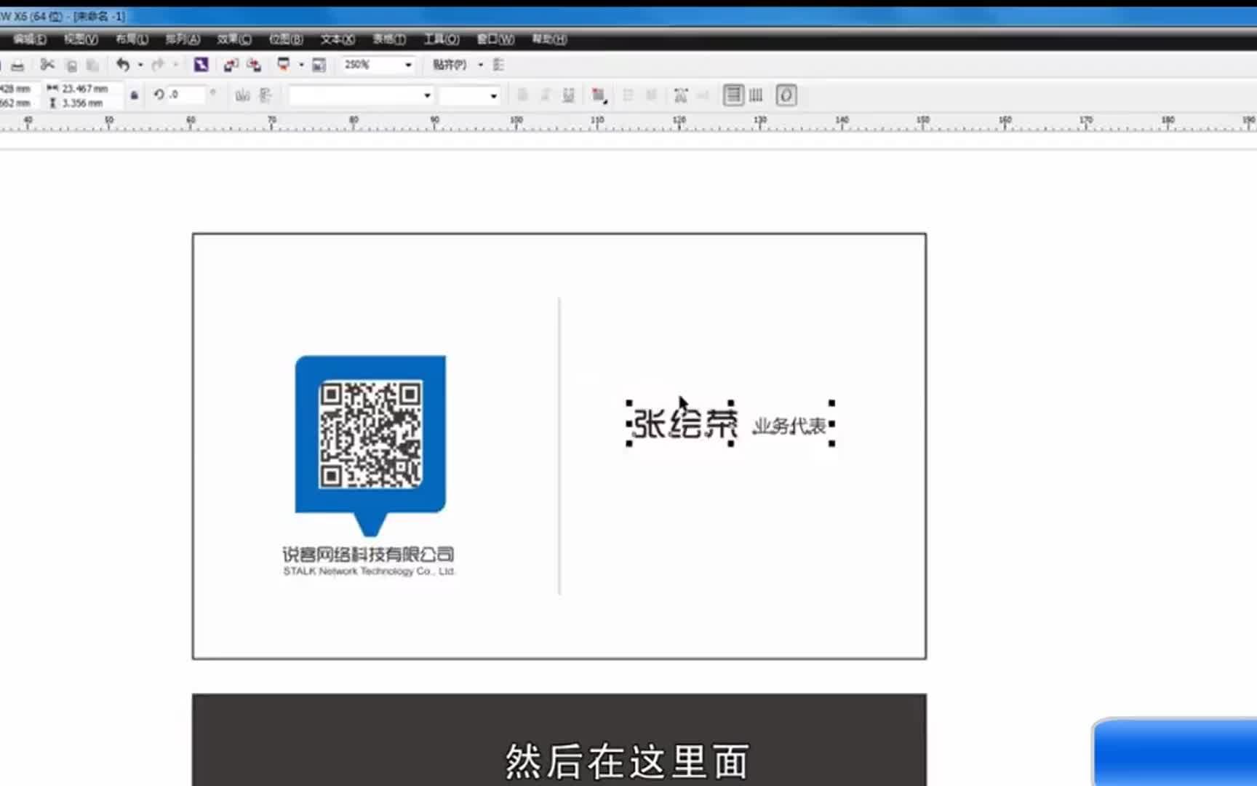The height and width of the screenshot is (786, 1257).
Task: Toggle drop cap formatting
Action: [652, 95]
